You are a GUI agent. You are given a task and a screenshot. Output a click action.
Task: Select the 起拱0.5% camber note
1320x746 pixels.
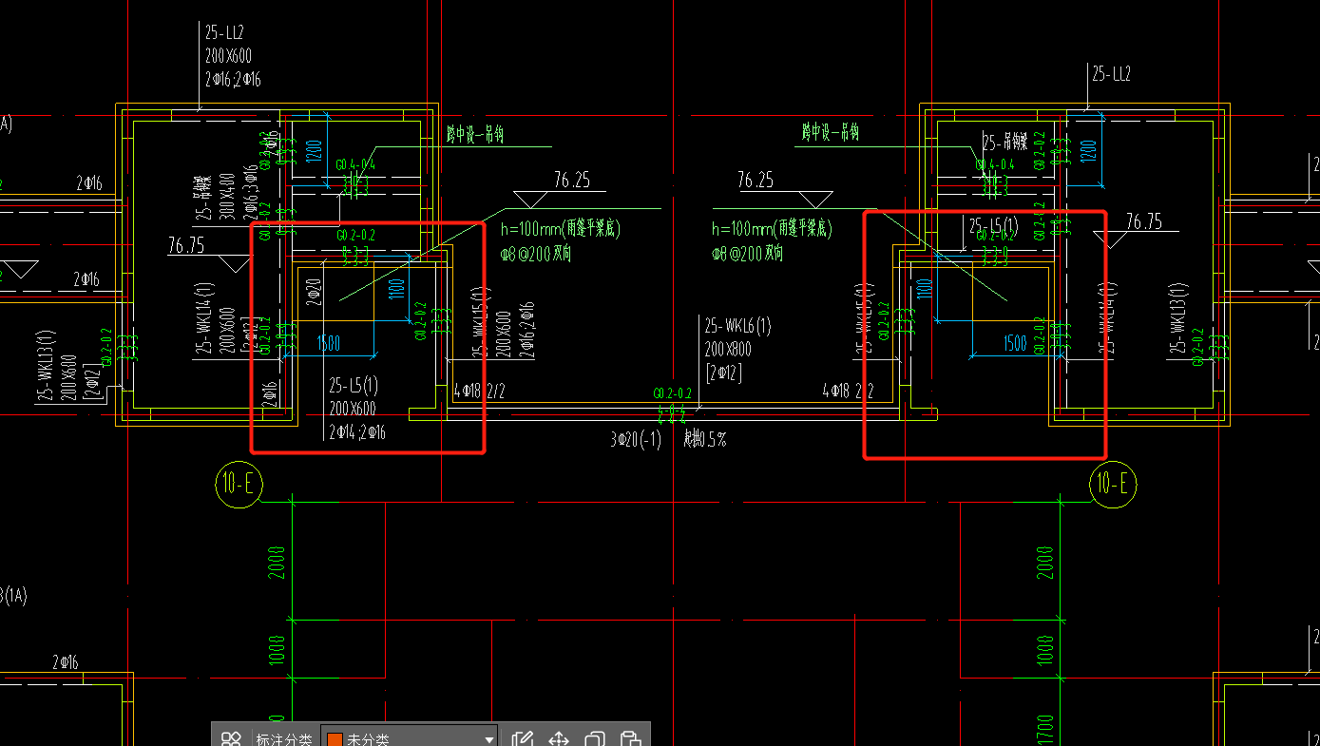point(705,440)
